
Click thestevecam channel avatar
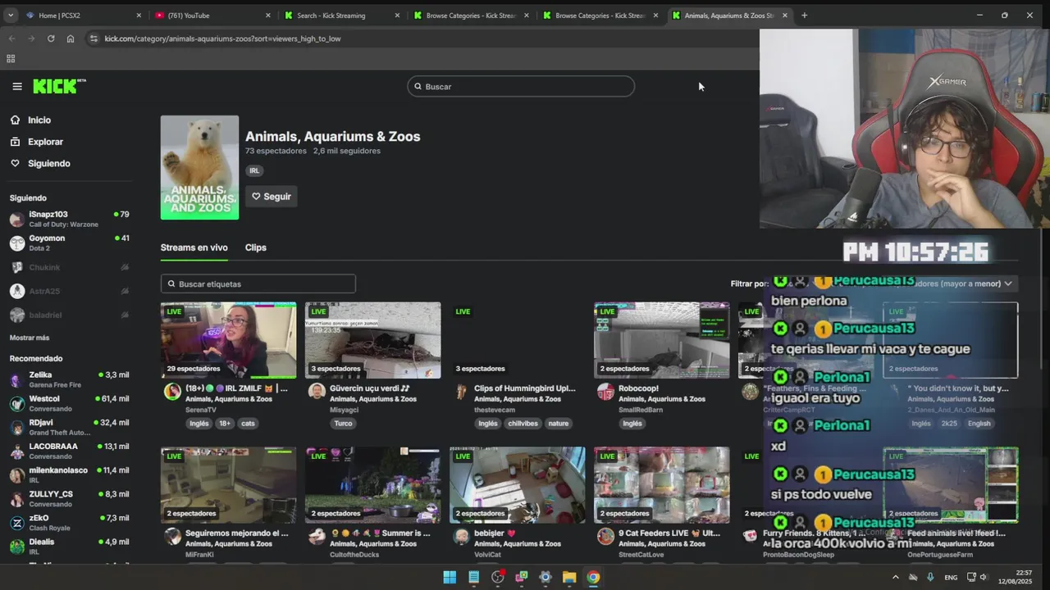tap(461, 392)
